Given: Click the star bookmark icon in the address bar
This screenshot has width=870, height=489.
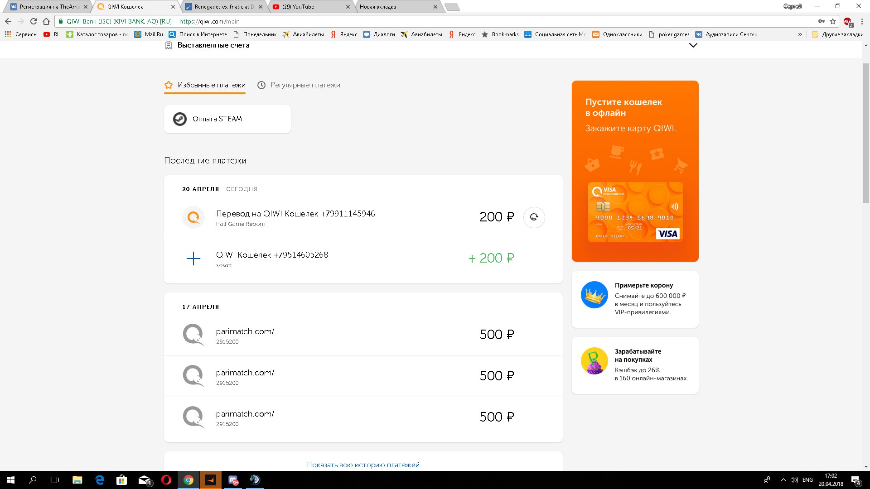Looking at the screenshot, I should [833, 21].
